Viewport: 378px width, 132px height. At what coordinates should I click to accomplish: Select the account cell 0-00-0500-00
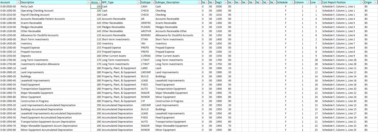10,6
